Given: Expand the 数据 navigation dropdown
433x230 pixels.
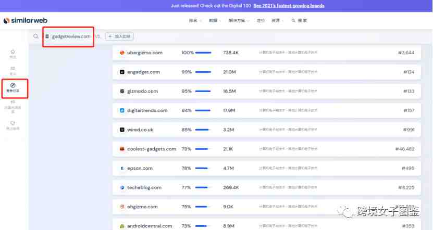Looking at the screenshot, I should pyautogui.click(x=215, y=20).
